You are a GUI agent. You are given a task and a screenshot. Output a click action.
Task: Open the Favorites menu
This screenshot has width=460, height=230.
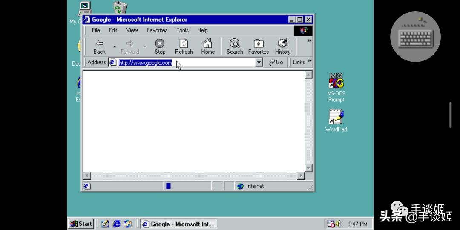[157, 30]
